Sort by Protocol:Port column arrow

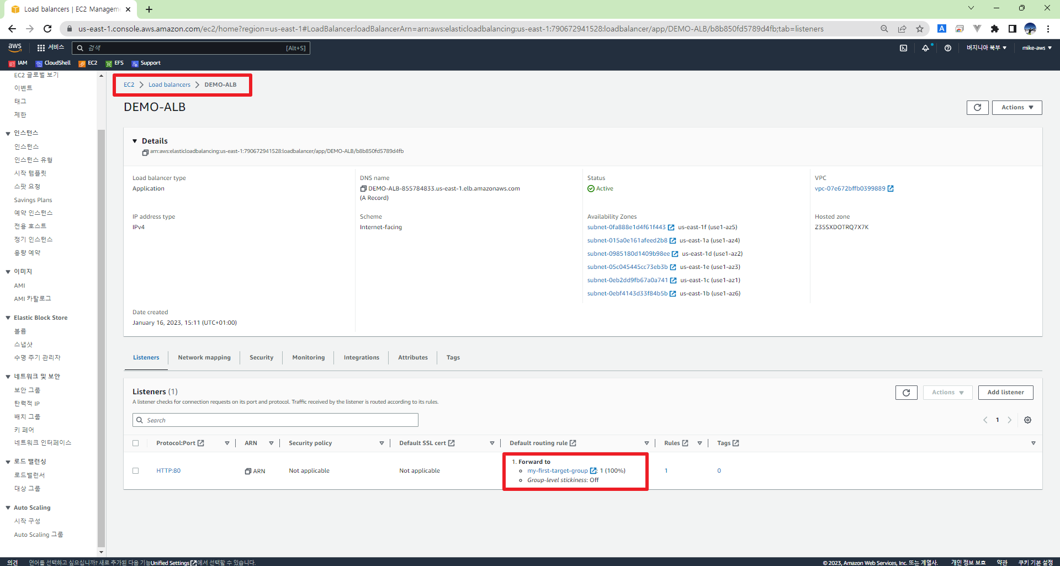(227, 443)
